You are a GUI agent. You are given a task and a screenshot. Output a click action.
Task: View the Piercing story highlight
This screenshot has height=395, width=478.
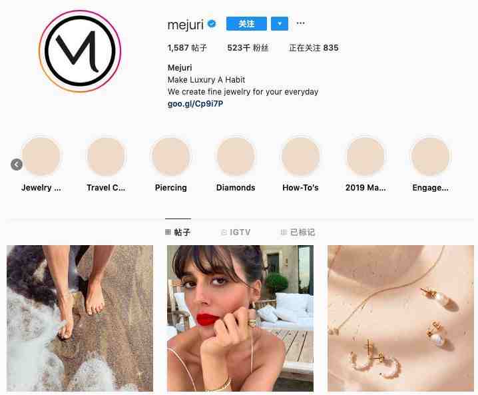(x=170, y=156)
